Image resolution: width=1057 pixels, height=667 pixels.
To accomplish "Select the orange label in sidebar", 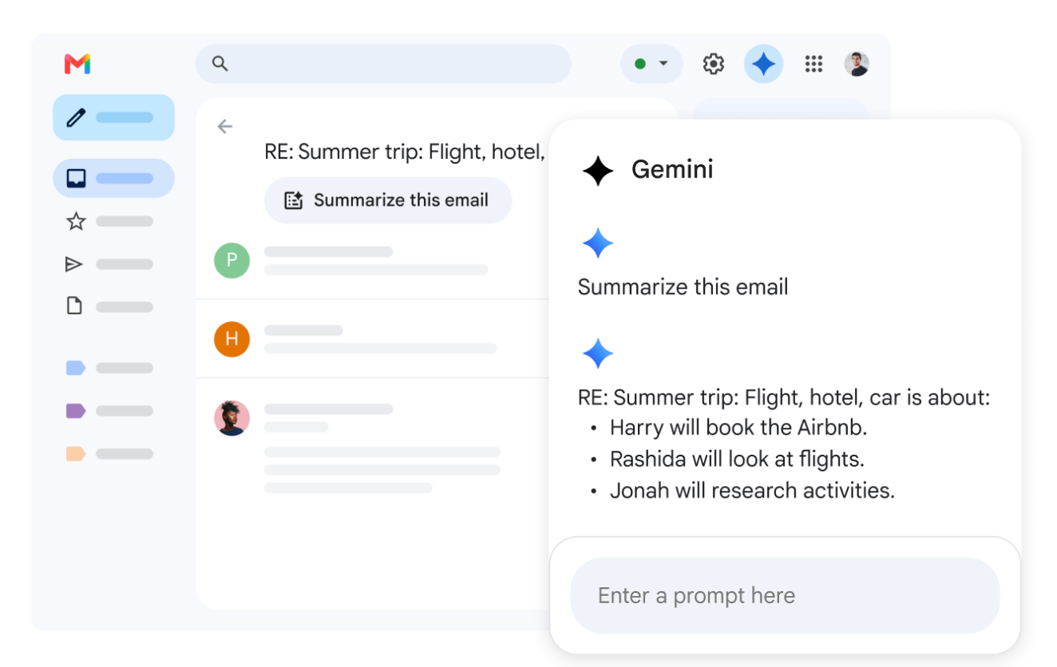I will 75,454.
